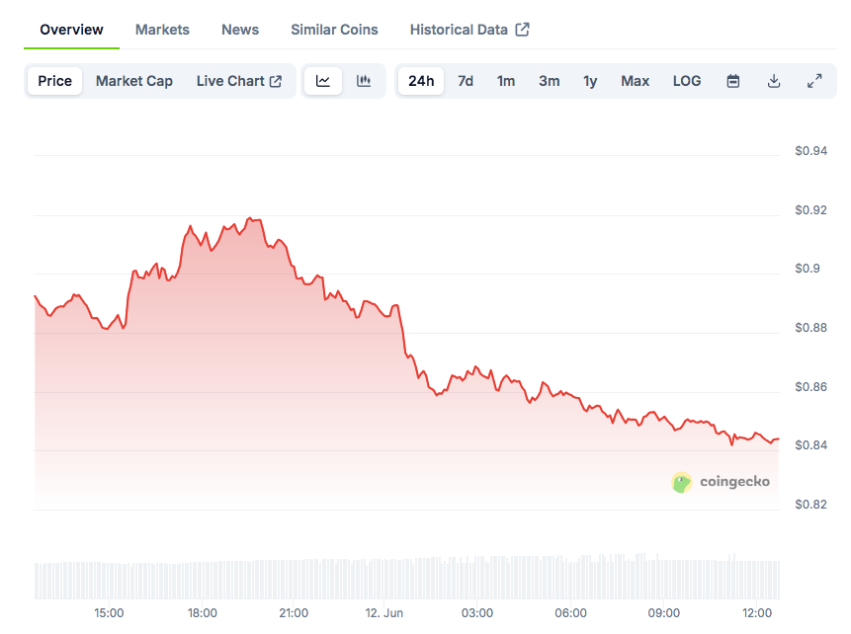Click the external link icon beside Live Chart

point(276,81)
